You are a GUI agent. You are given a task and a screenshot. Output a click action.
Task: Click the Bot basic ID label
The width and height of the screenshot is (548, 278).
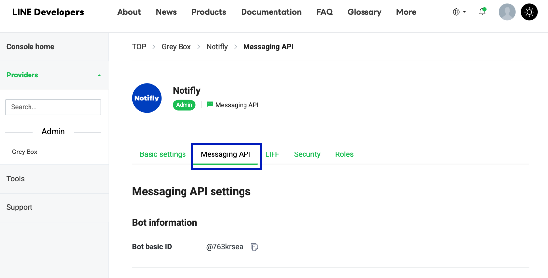coord(152,247)
